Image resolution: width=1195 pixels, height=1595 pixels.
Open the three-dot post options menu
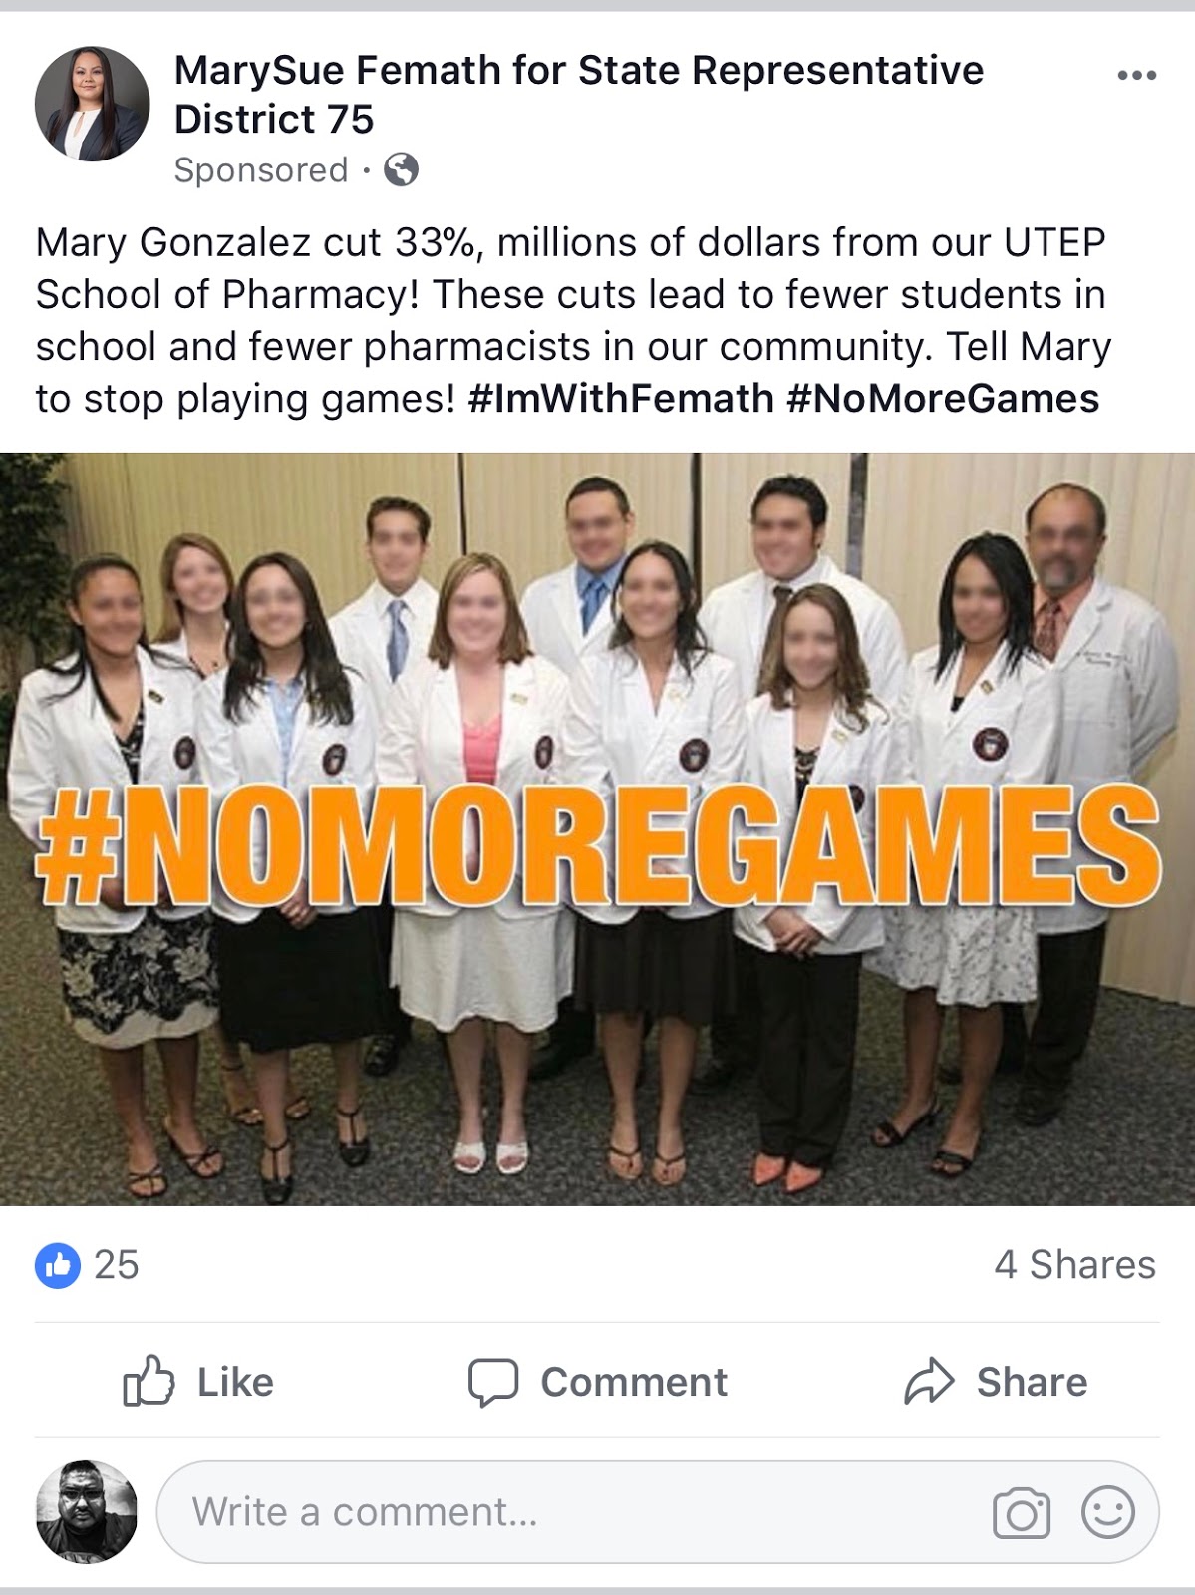(1136, 75)
